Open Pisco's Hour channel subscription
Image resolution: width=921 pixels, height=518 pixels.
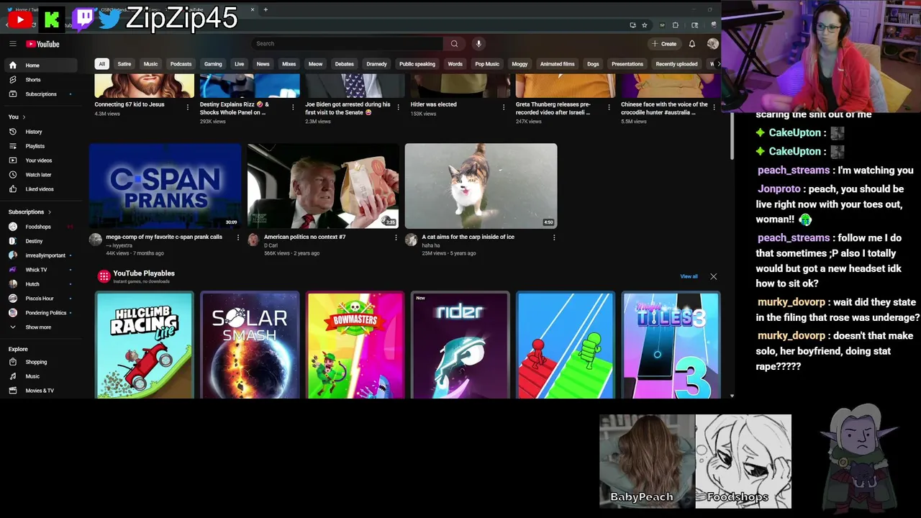point(42,299)
